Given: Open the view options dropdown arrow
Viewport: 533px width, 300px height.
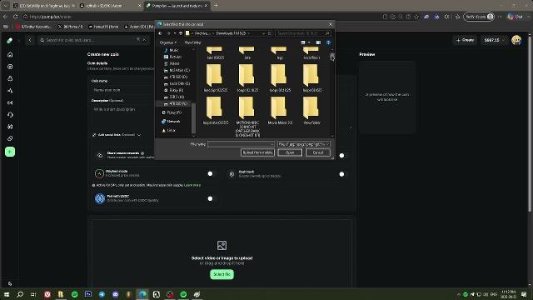Looking at the screenshot, I should [309, 42].
